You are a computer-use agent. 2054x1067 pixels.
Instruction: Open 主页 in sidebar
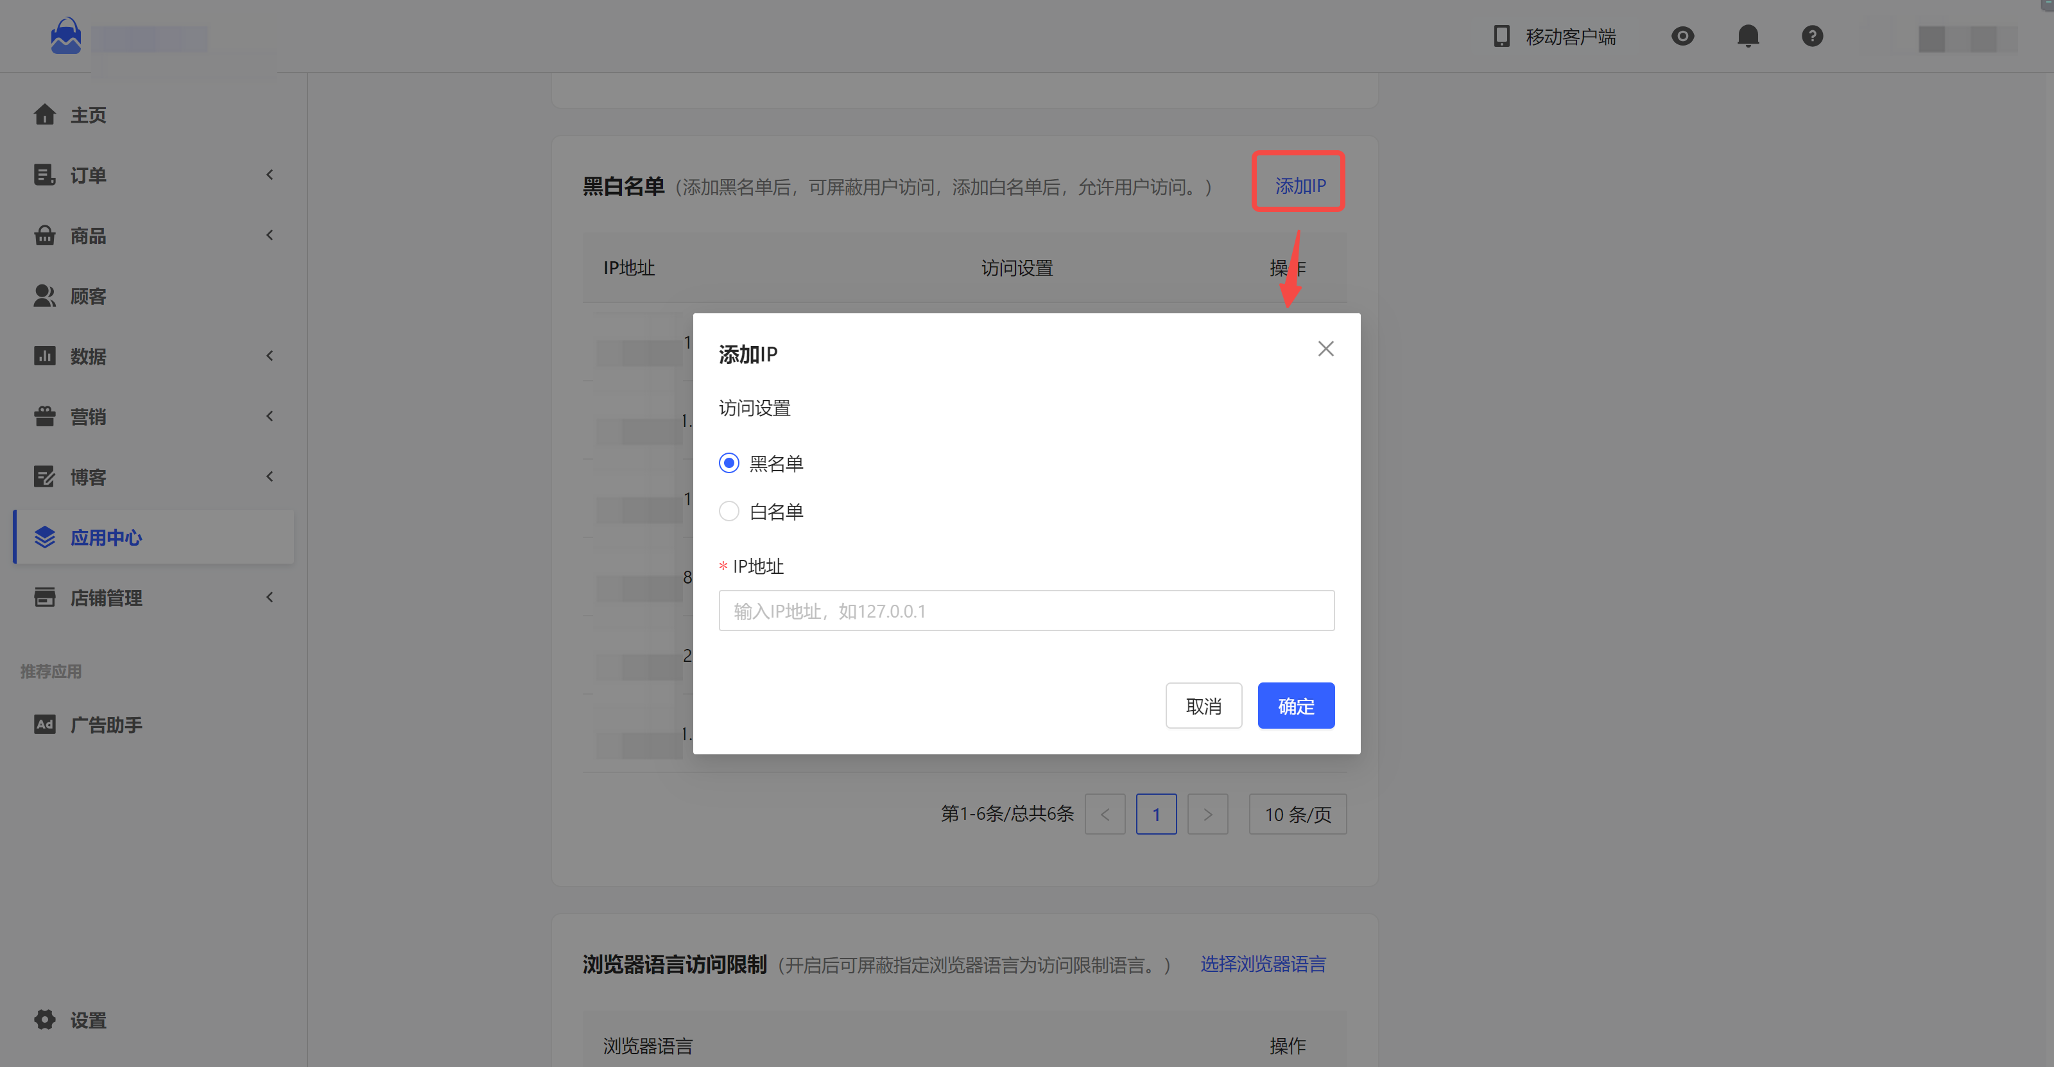coord(89,115)
